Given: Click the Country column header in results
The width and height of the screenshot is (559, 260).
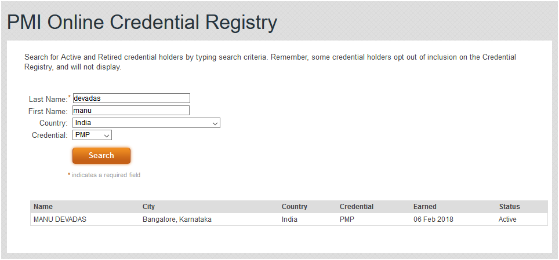Looking at the screenshot, I should (294, 207).
